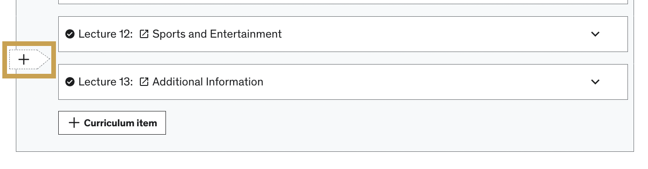Click the partially visible item above Lecture 12
648x169 pixels.
pyautogui.click(x=343, y=2)
